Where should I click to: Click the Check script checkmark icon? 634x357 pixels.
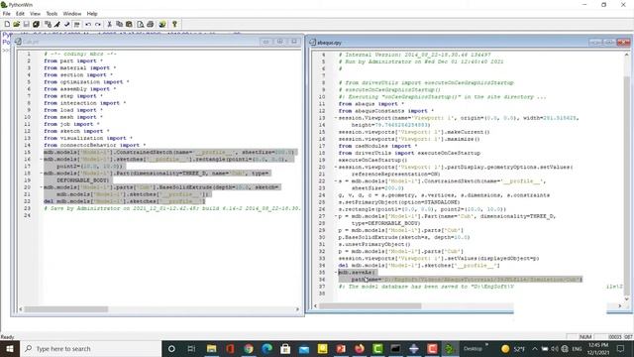[x=67, y=24]
